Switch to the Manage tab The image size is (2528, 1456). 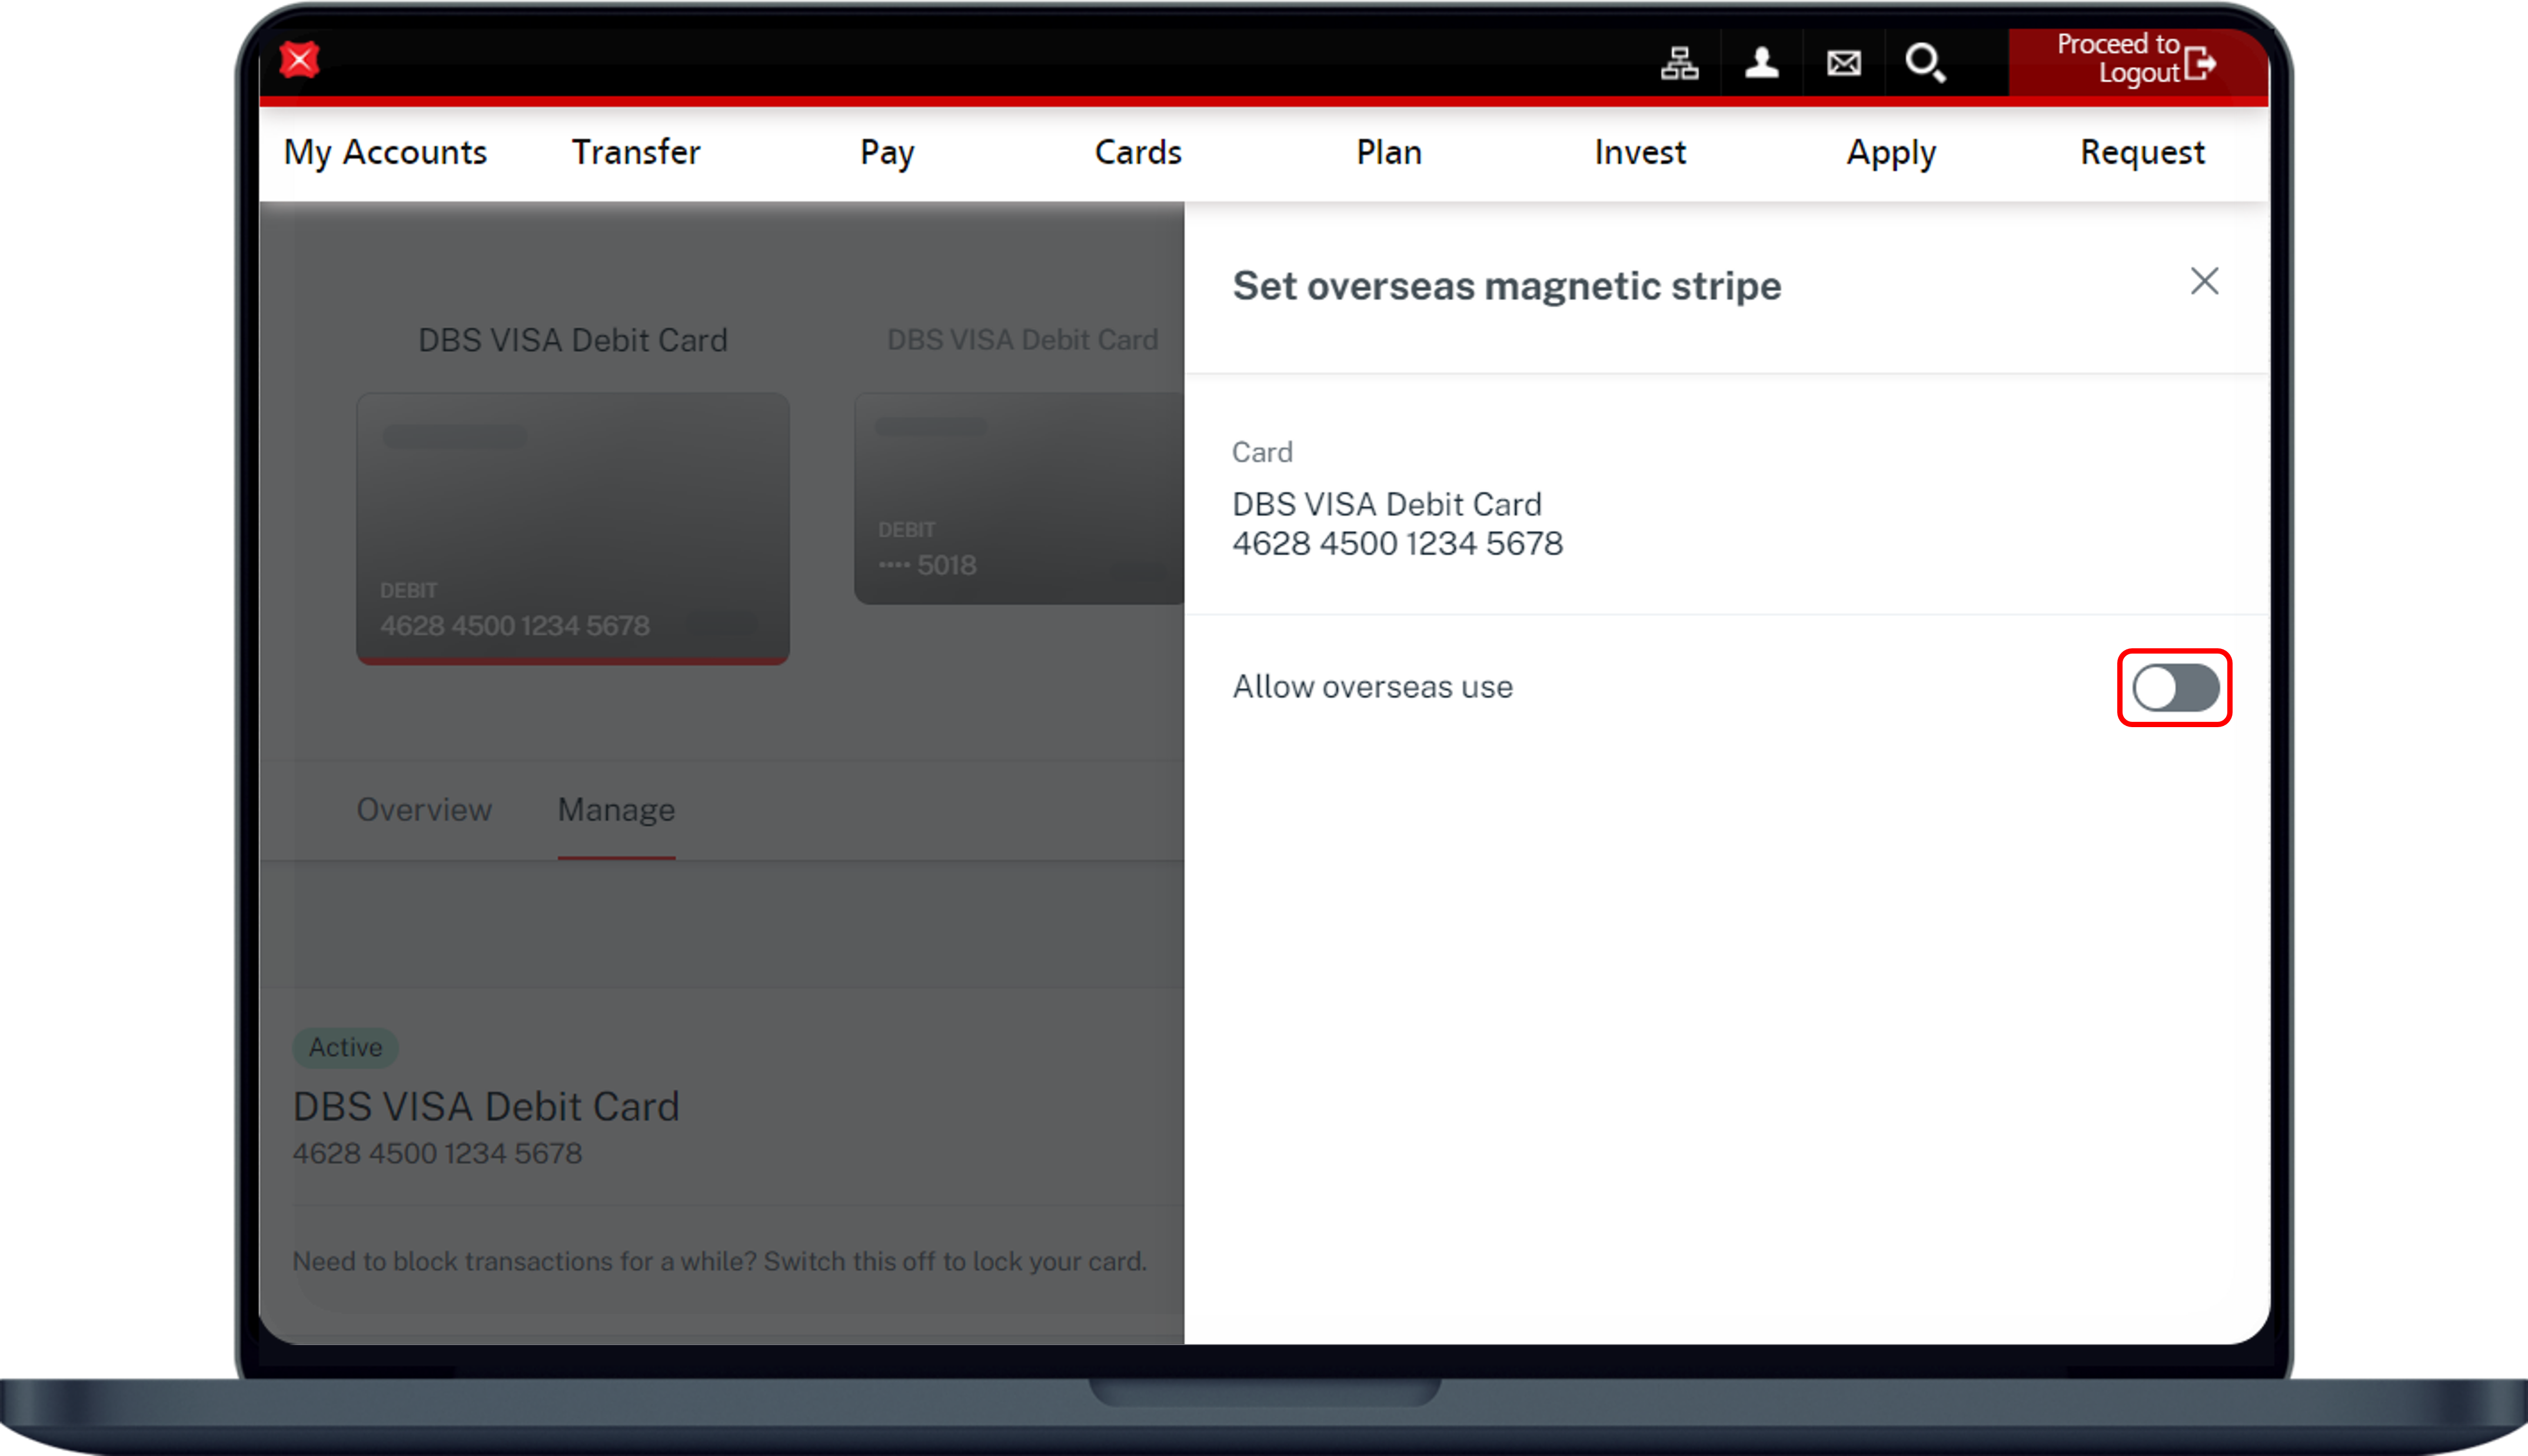pyautogui.click(x=616, y=809)
